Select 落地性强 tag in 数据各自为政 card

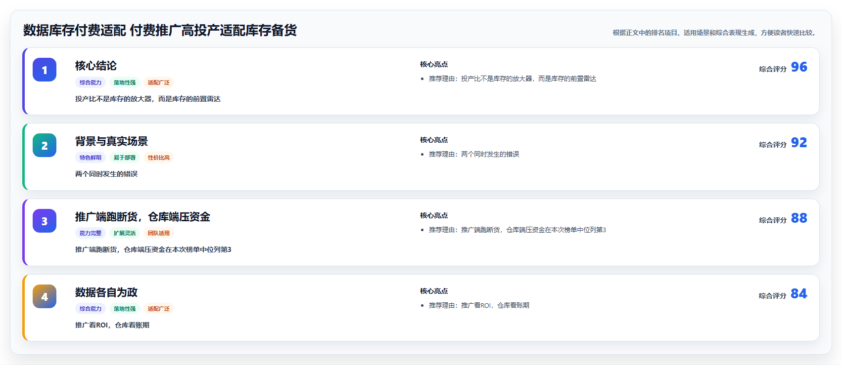point(125,309)
